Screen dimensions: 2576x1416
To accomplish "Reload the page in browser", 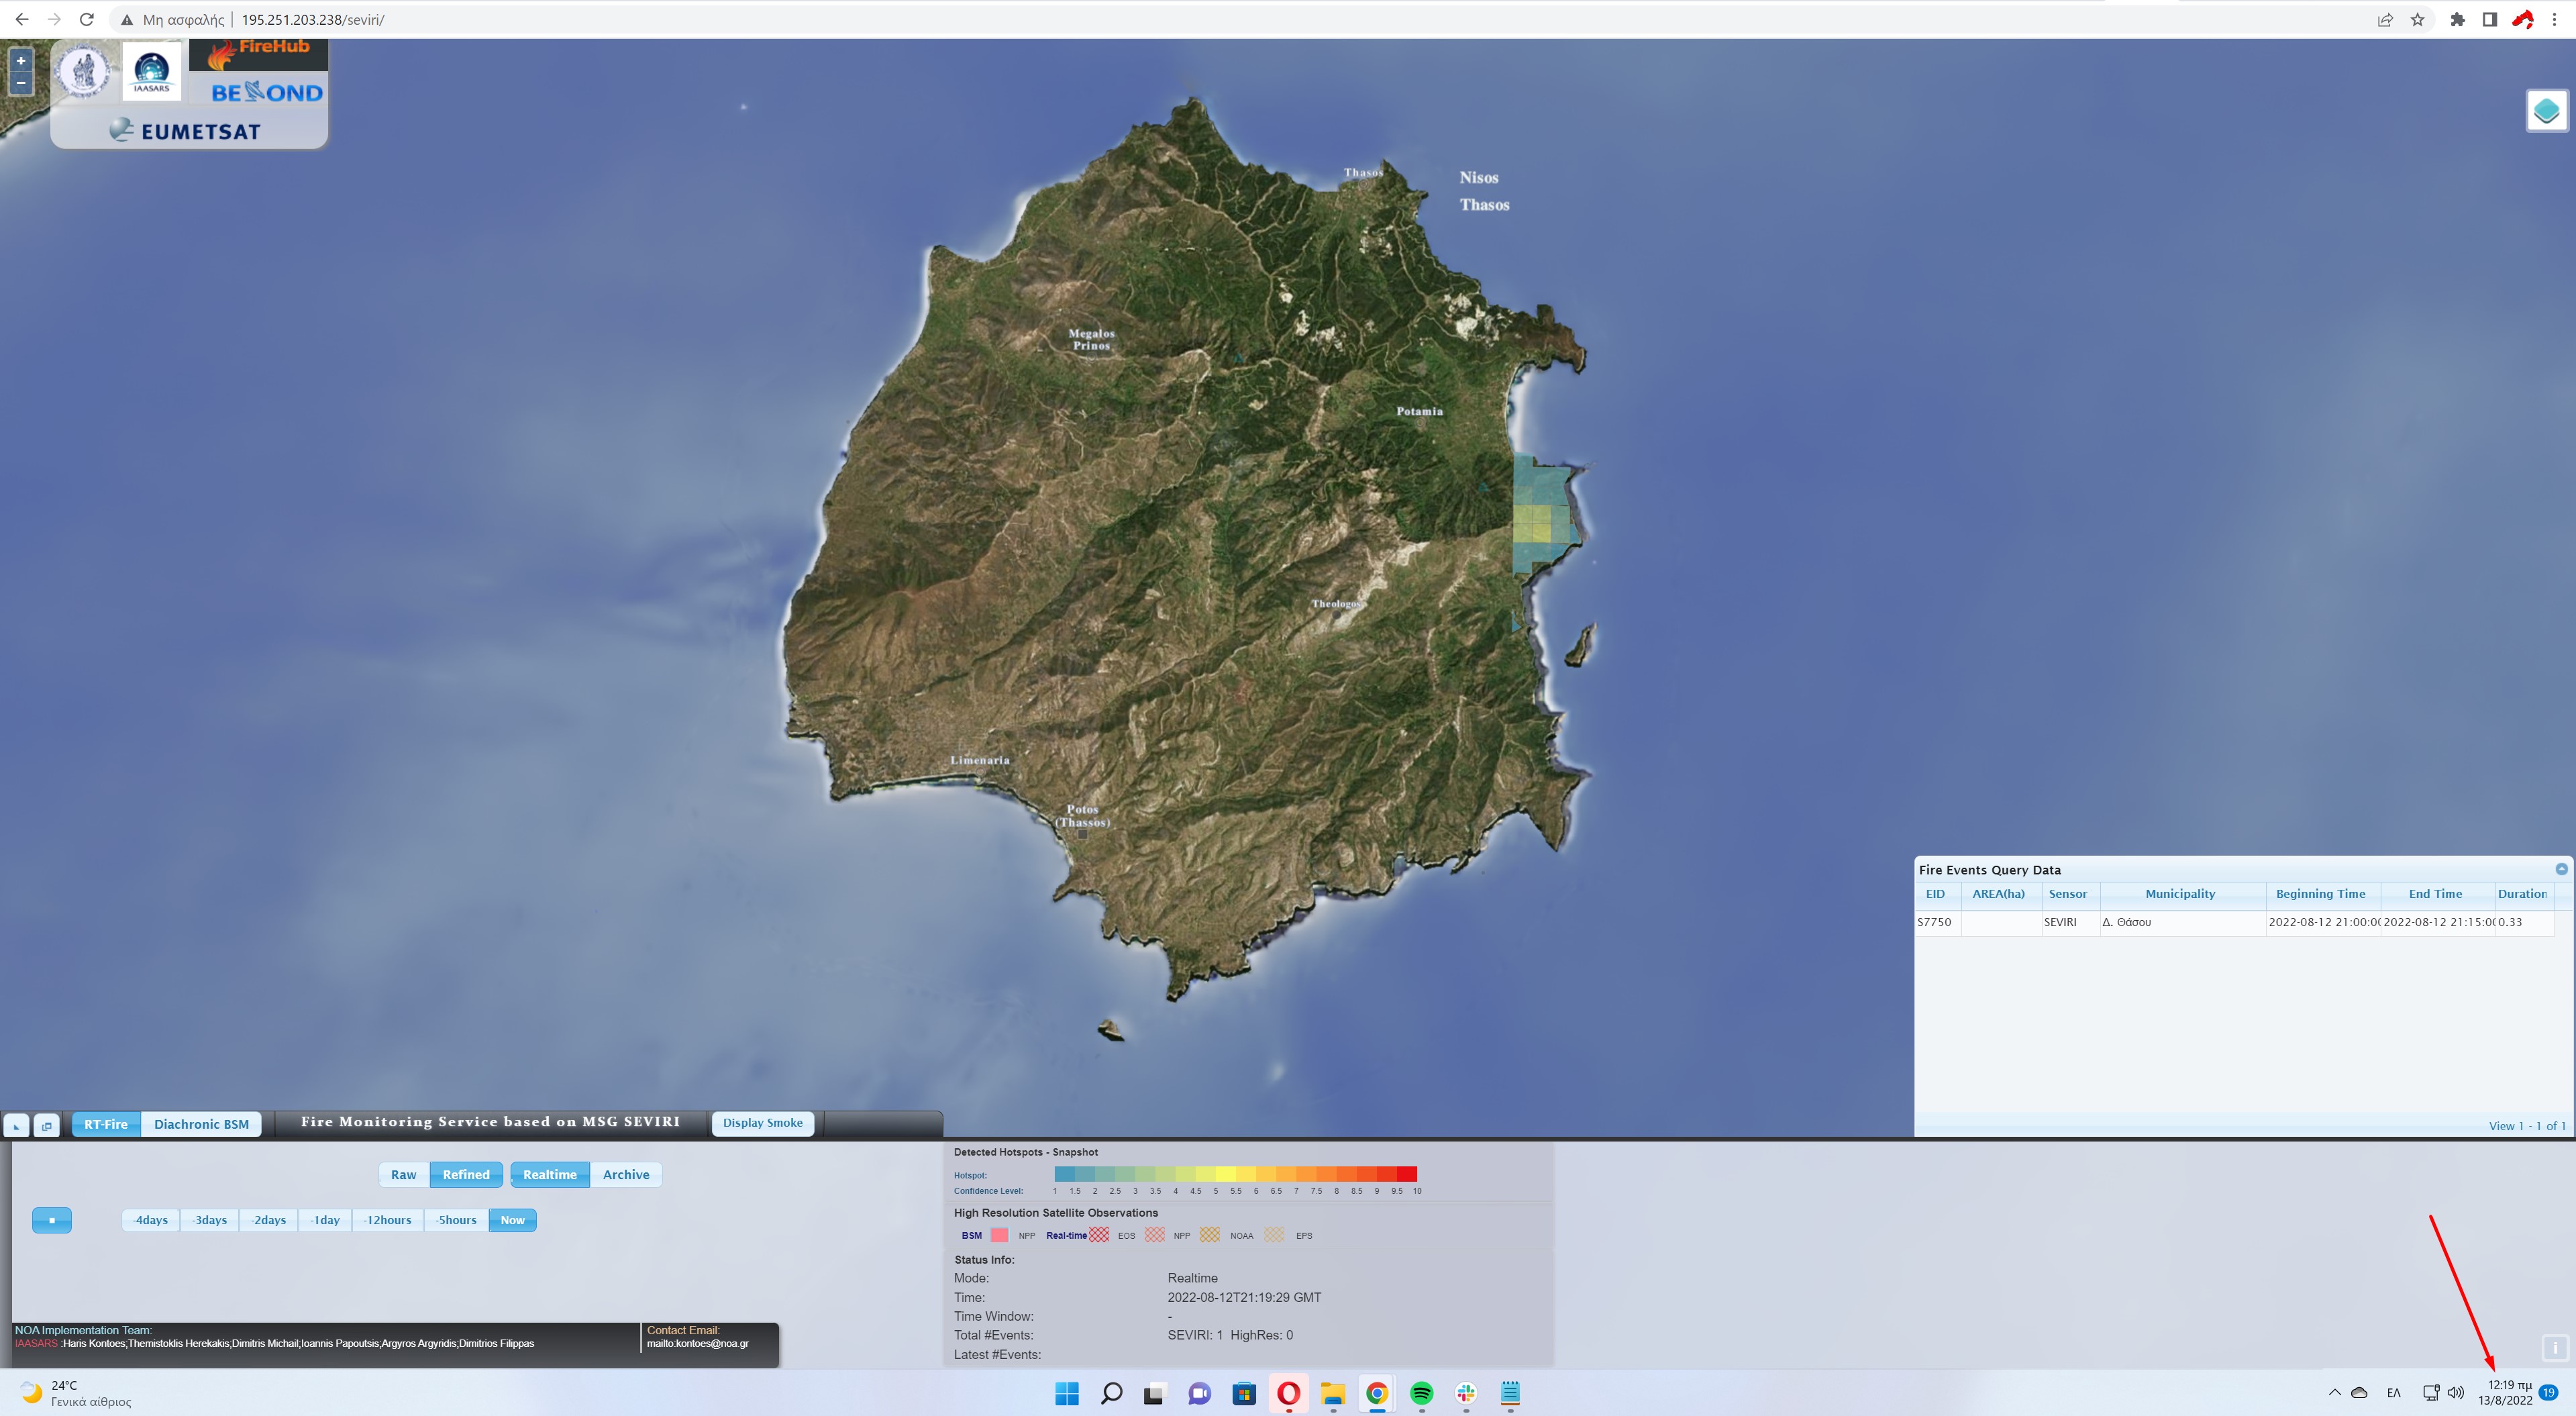I will point(87,19).
